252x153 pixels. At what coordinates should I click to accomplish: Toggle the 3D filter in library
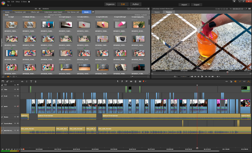coord(36,9)
